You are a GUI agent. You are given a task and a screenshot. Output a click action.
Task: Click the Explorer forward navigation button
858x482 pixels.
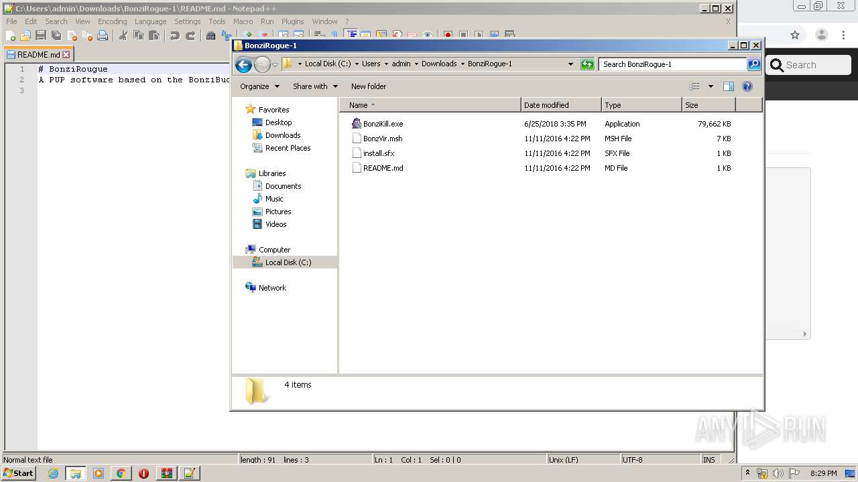tap(262, 64)
